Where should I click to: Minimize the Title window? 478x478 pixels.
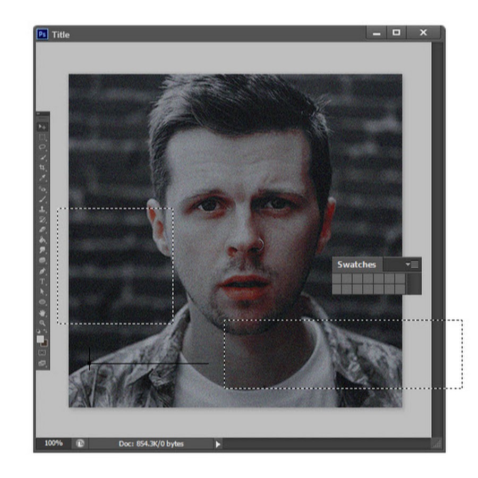pos(376,32)
